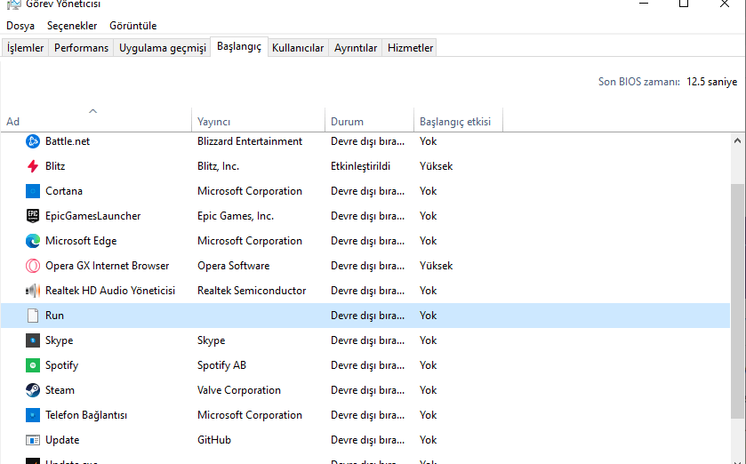Viewport: 746px width, 464px height.
Task: Click the Skype publisher cell
Action: [x=212, y=340]
